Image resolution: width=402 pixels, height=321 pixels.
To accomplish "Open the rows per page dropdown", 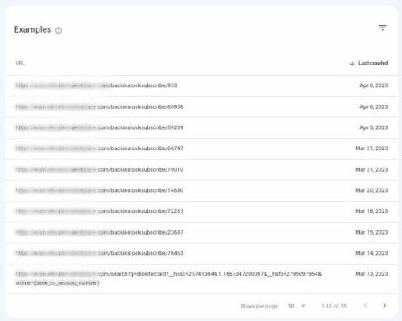I will click(296, 306).
